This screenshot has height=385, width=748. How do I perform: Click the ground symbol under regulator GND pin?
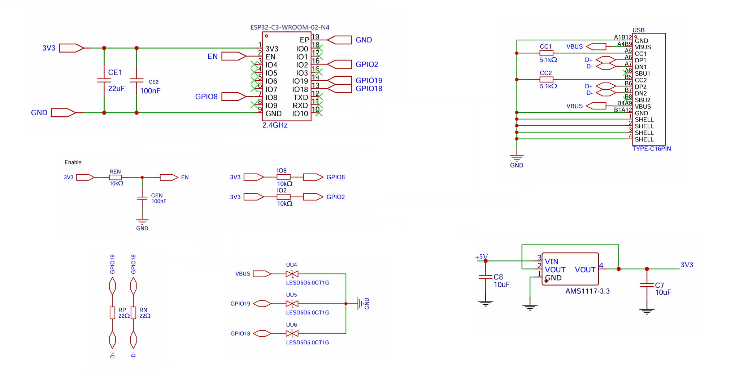(x=530, y=307)
